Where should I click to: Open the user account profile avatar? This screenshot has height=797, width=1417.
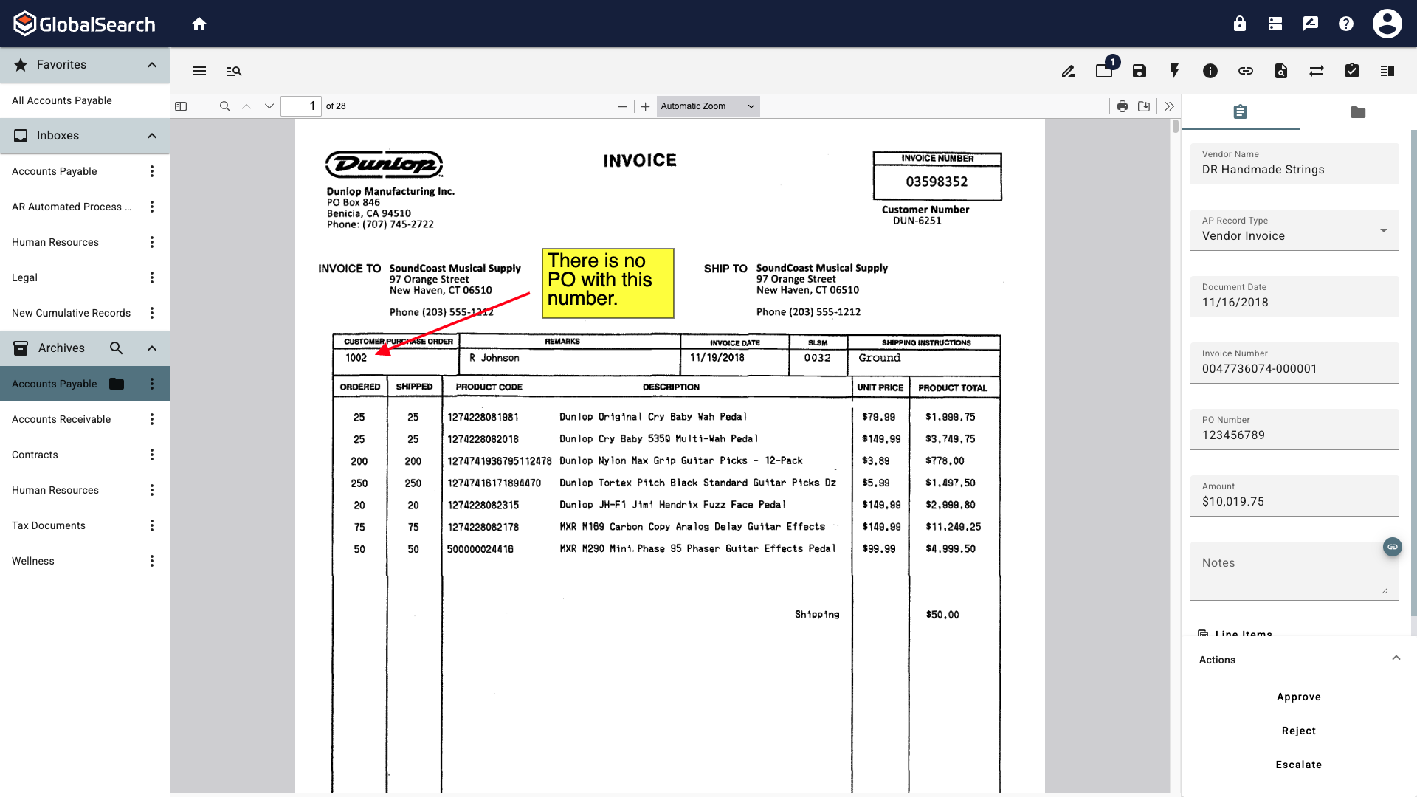(x=1387, y=23)
